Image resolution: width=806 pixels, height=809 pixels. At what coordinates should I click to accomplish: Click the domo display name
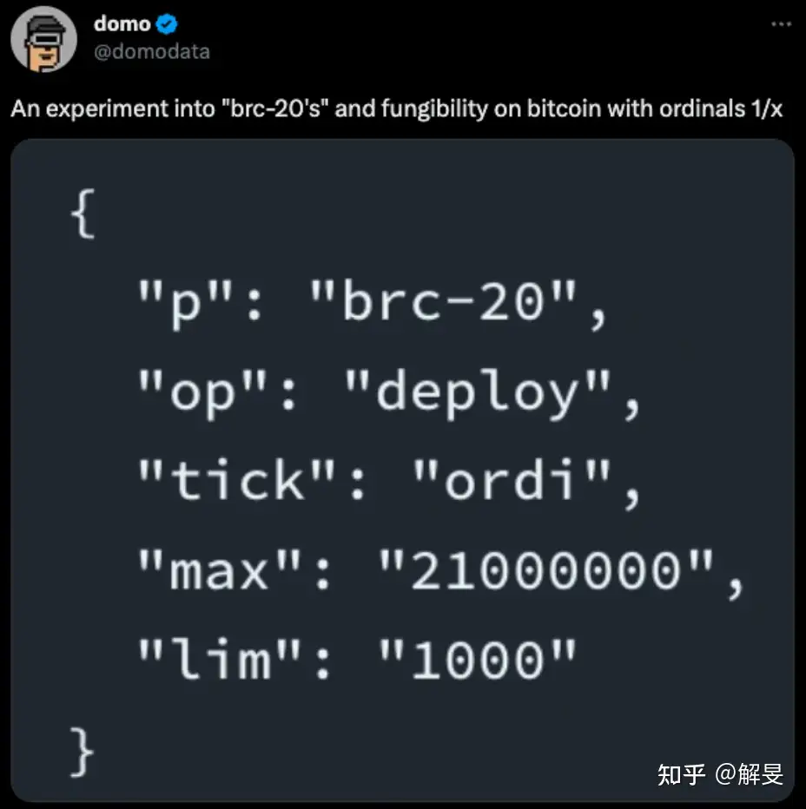coord(122,23)
